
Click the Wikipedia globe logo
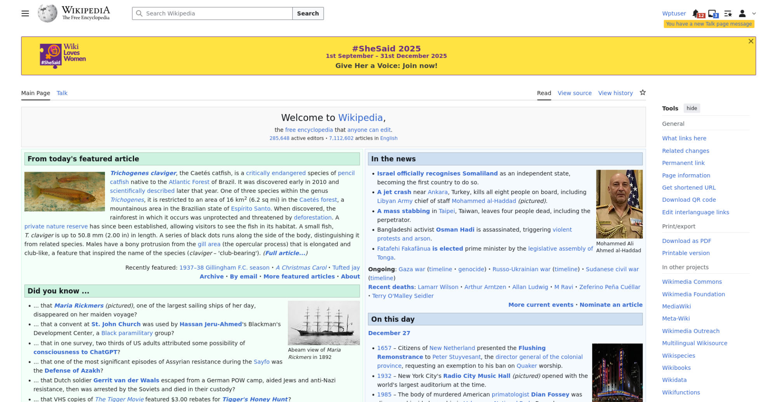47,14
